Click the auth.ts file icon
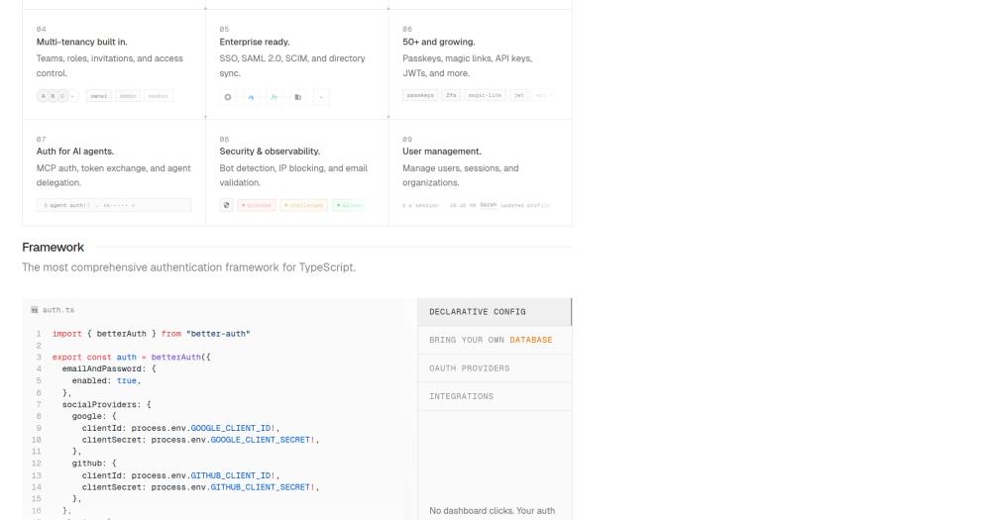Viewport: 991px width, 520px height. (34, 310)
